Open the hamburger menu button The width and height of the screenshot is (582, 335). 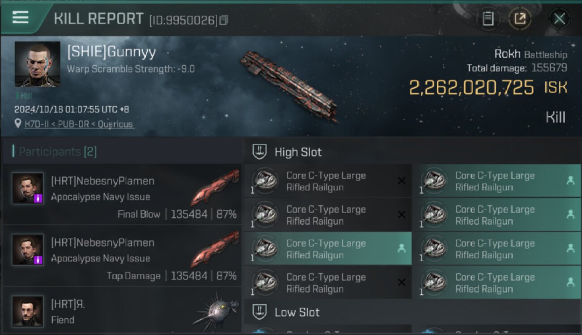point(20,17)
